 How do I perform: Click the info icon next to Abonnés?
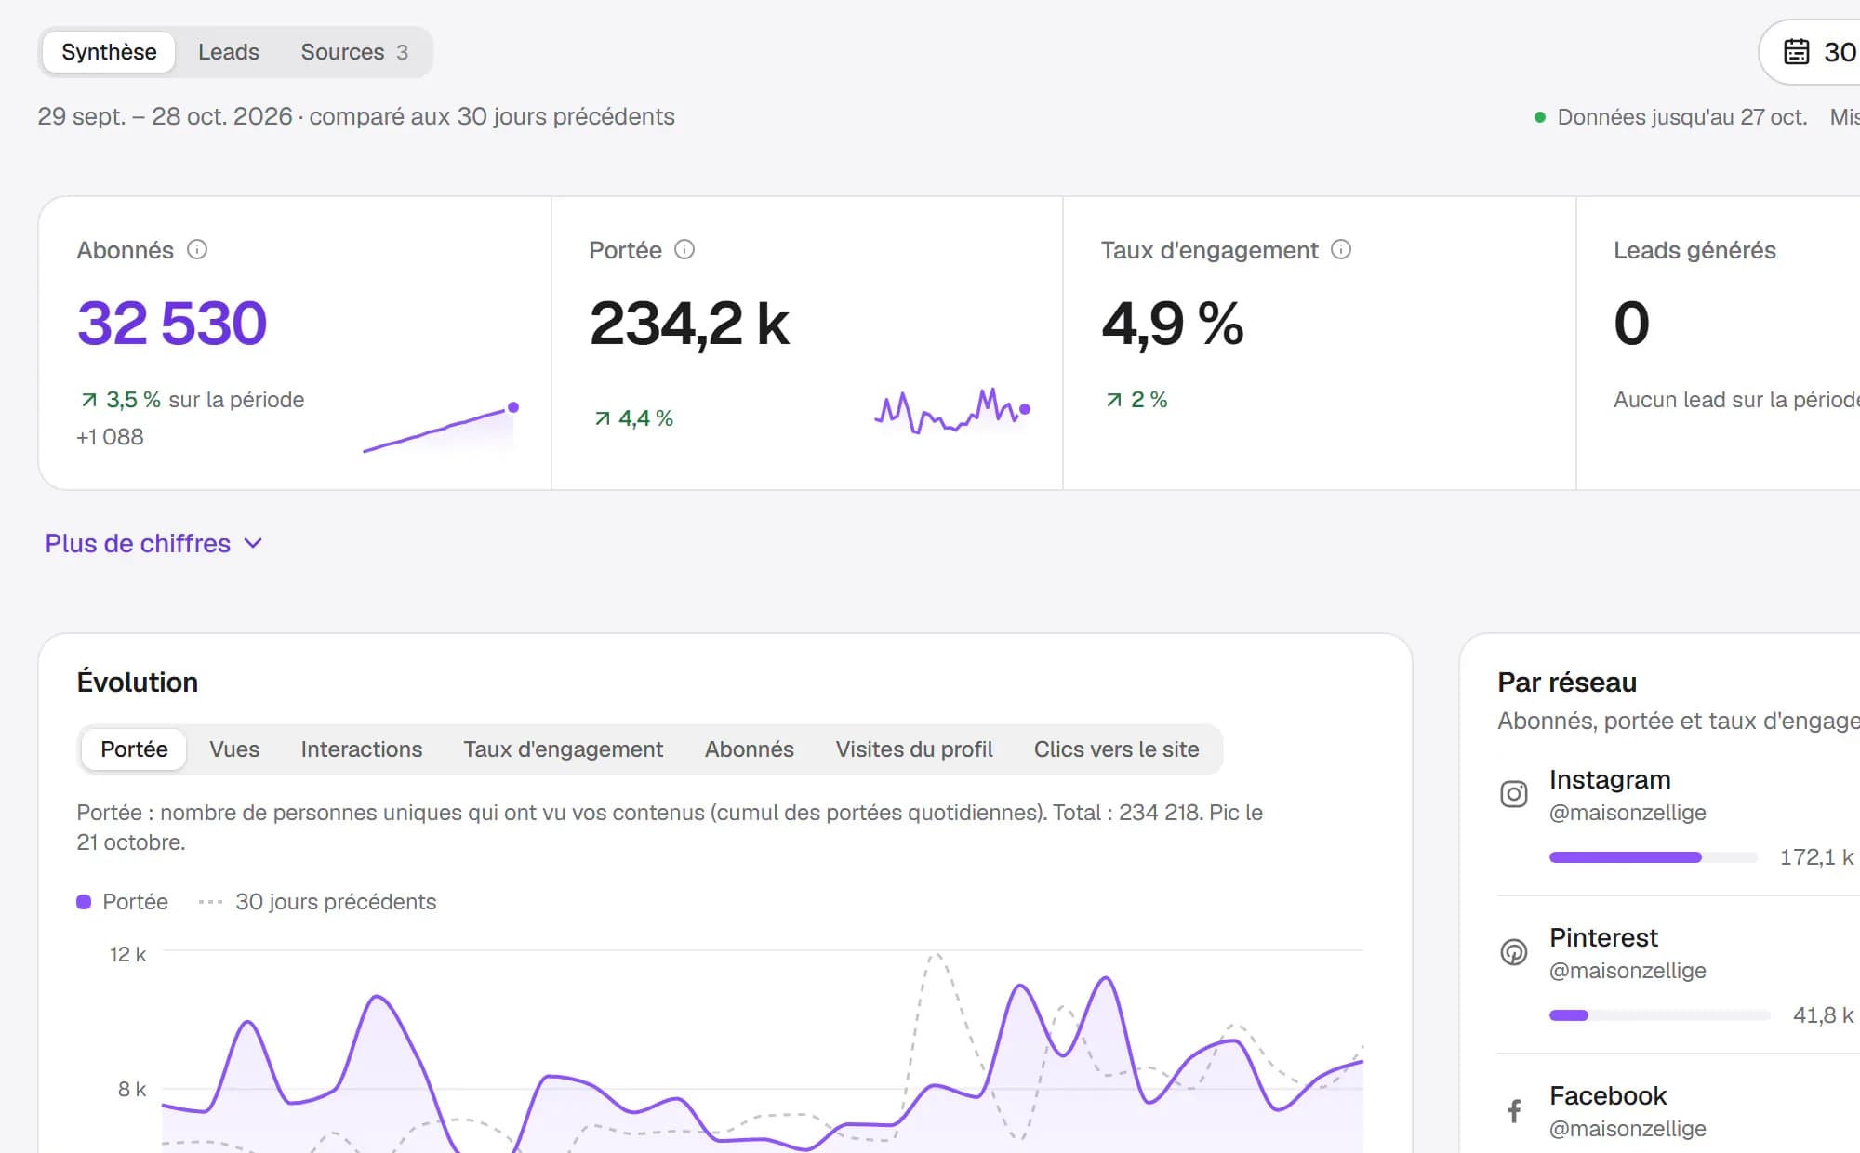[x=197, y=249]
